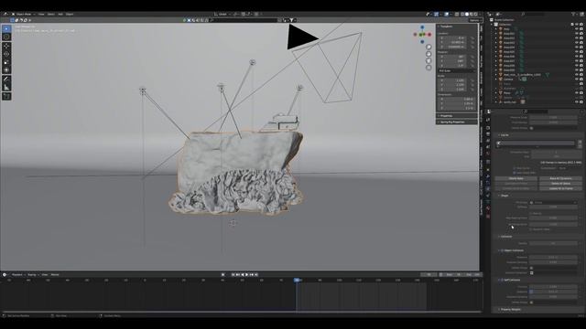The width and height of the screenshot is (586, 329).
Task: Toggle viewport visibility of Camera row
Action: [577, 80]
